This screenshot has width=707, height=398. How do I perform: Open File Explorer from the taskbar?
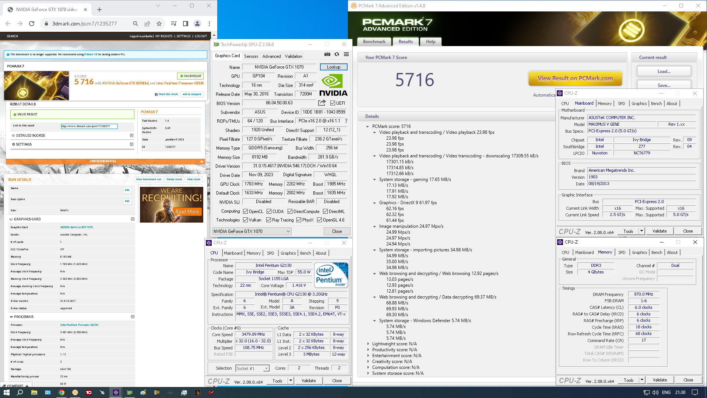(34, 392)
